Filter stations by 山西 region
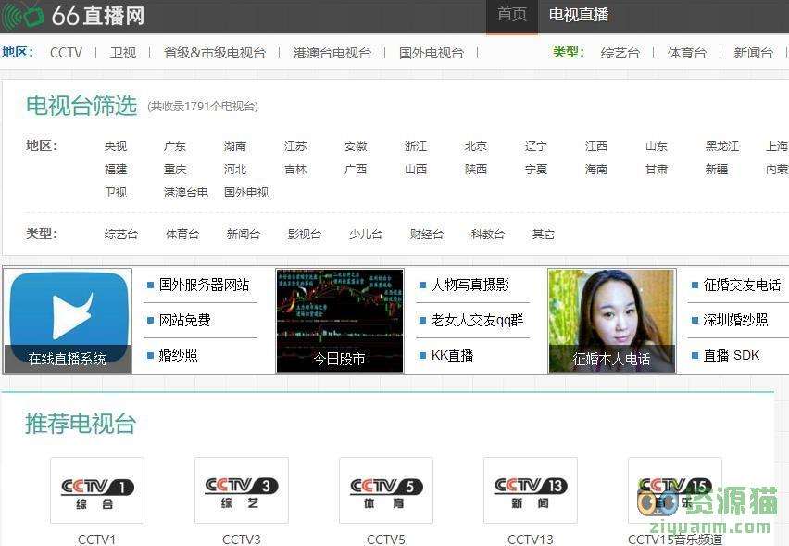Image resolution: width=789 pixels, height=546 pixels. [416, 170]
